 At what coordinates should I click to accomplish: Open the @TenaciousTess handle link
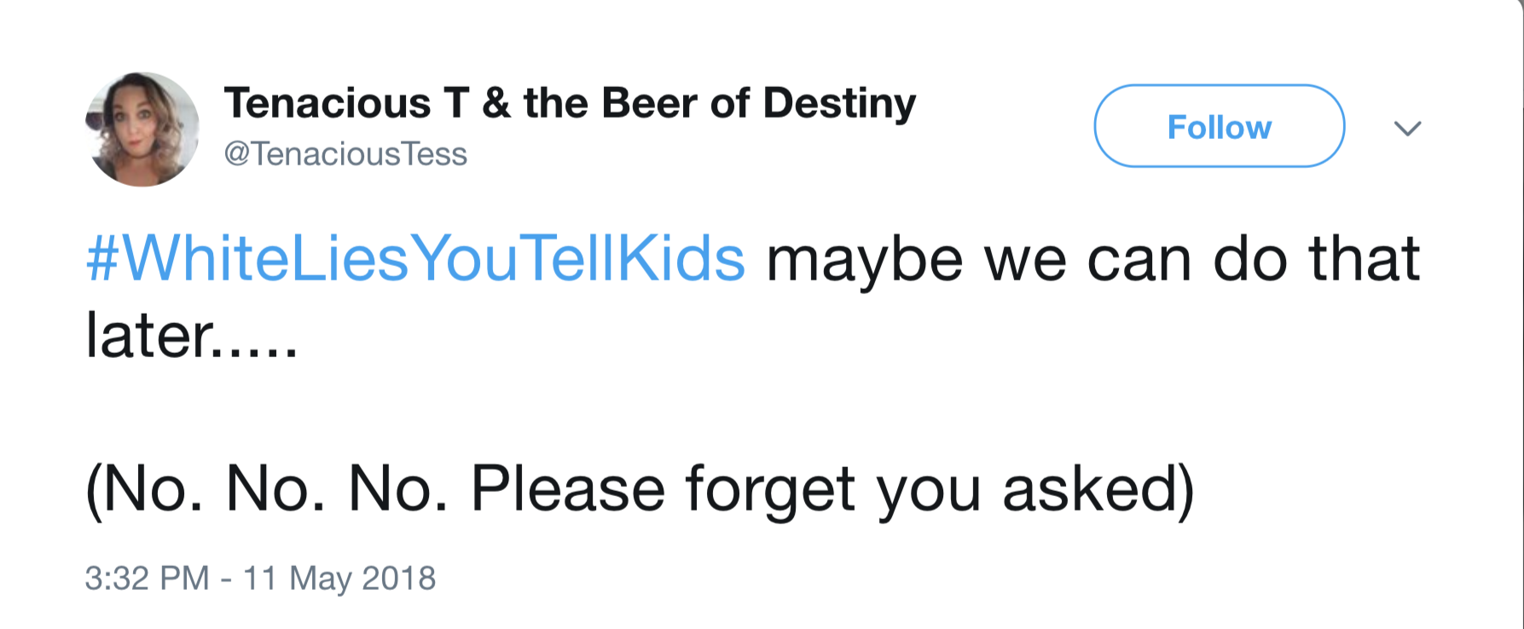[x=345, y=154]
